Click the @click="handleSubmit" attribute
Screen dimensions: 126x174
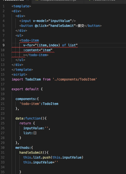point(55,26)
